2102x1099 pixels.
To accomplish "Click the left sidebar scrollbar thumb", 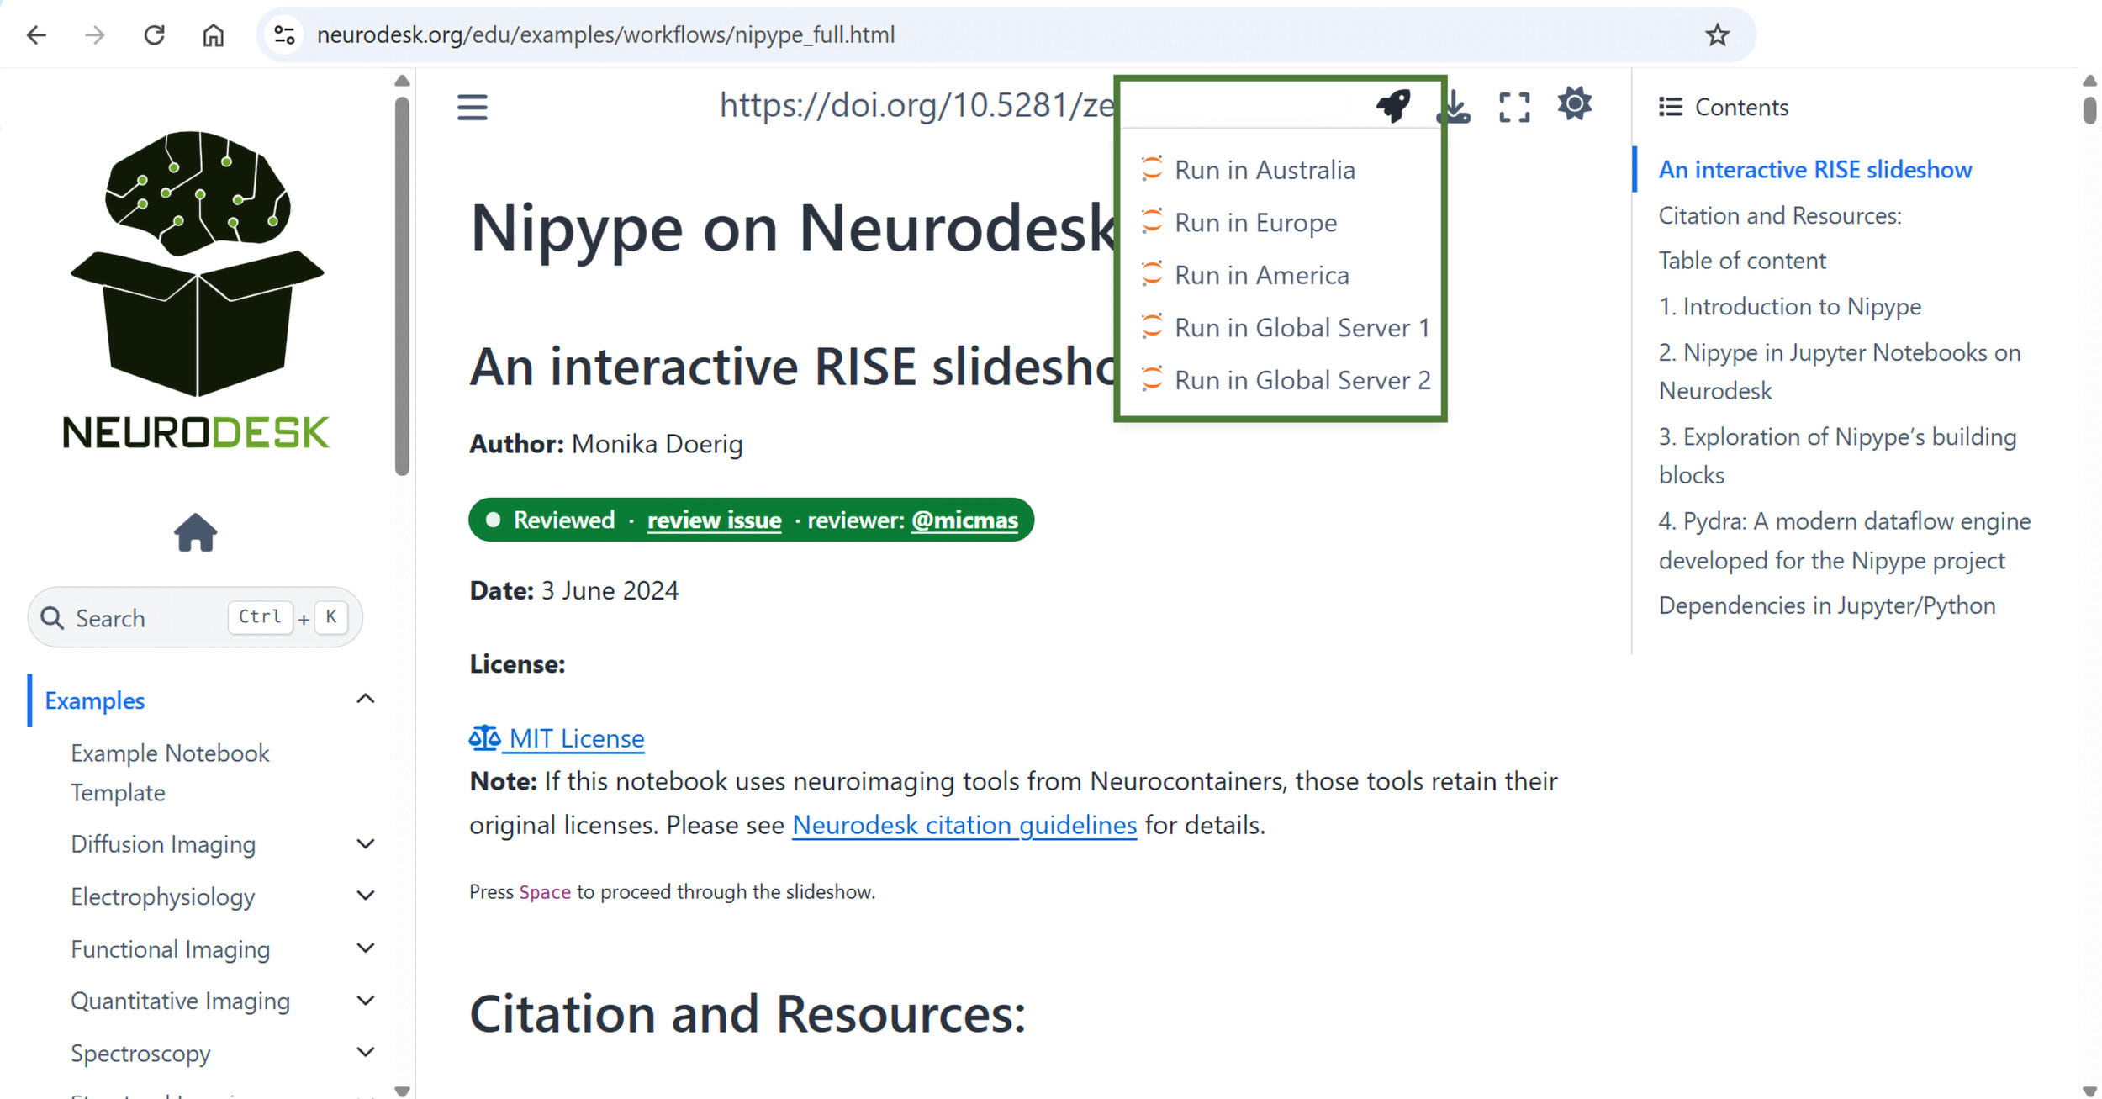I will [402, 286].
